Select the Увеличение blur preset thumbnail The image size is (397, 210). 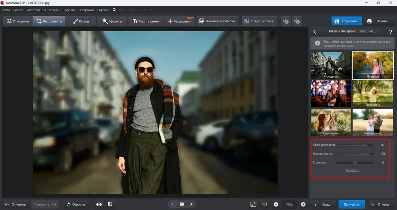tap(373, 122)
